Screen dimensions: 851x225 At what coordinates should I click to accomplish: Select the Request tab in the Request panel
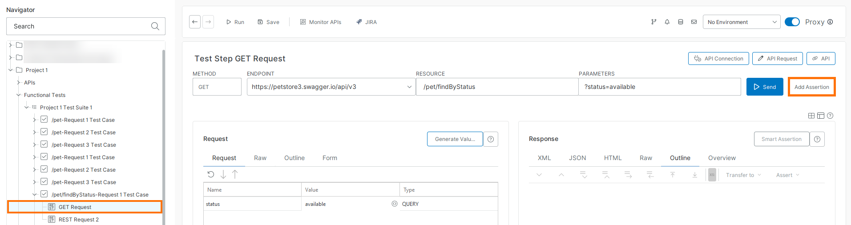pos(224,158)
